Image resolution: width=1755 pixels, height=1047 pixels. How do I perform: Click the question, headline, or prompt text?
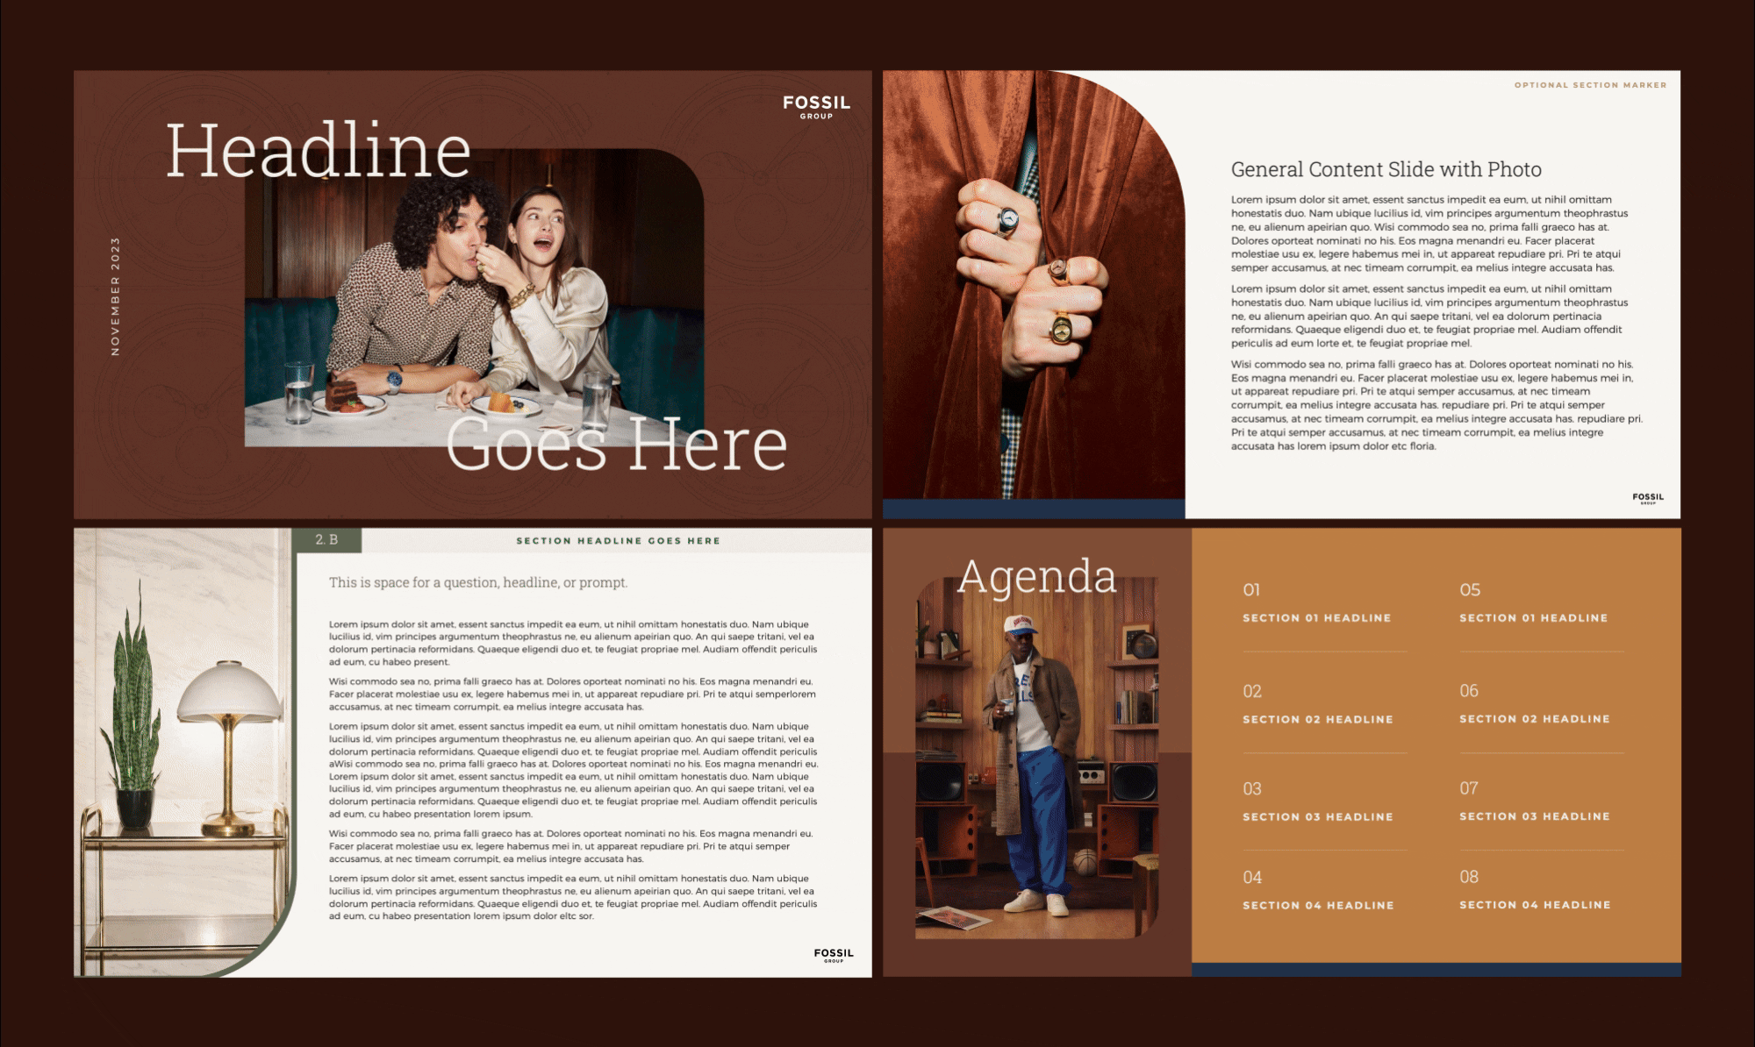(x=478, y=582)
